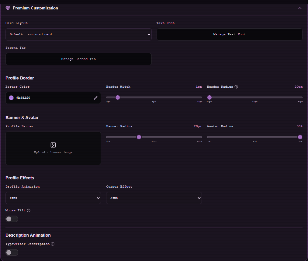Enable the Typewriter Description toggle
Viewport: 308px width, 261px height.
click(12, 252)
